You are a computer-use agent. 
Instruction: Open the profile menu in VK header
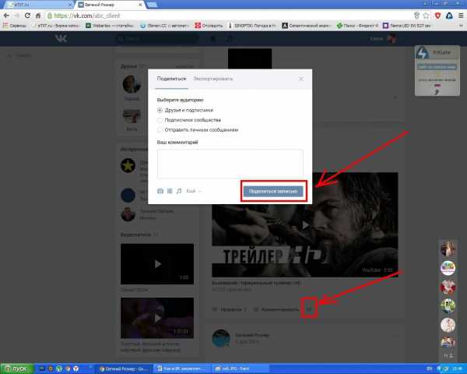coord(384,38)
